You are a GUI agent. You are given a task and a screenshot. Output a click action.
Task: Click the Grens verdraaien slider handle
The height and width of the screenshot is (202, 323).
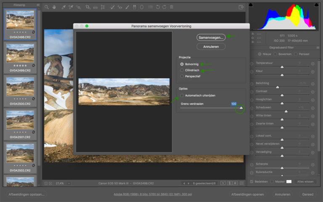point(241,108)
